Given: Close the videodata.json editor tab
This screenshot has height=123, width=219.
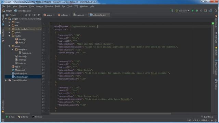Looking at the screenshot, I should point(108,15).
